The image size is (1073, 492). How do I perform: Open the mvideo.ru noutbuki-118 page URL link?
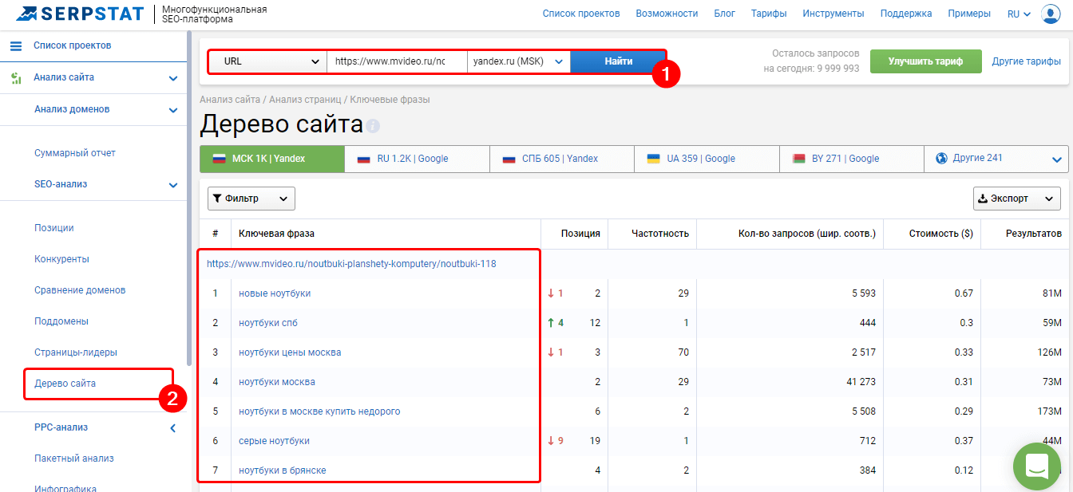pyautogui.click(x=351, y=263)
